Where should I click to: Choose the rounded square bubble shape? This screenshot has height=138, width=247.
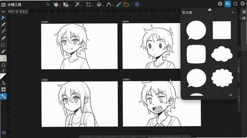pos(196,54)
